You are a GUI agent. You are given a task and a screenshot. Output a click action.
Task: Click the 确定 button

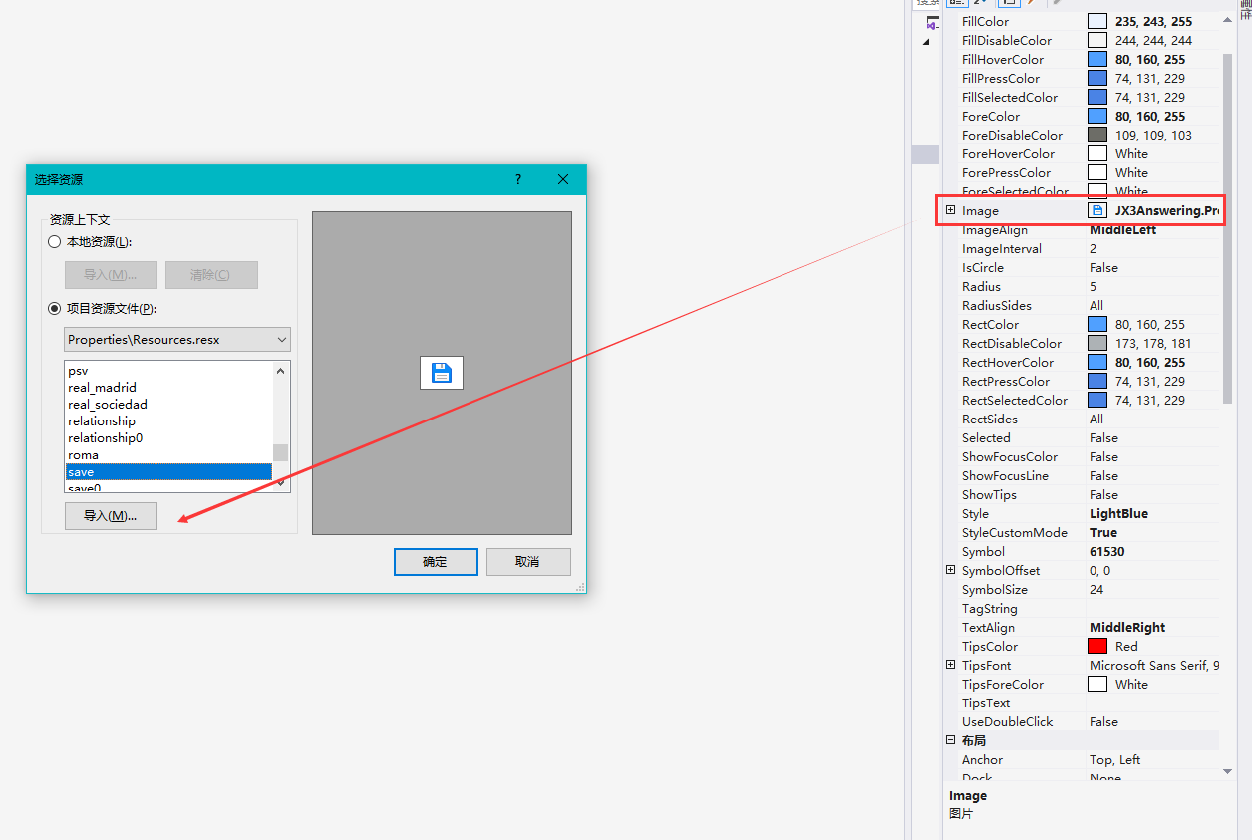[x=435, y=561]
